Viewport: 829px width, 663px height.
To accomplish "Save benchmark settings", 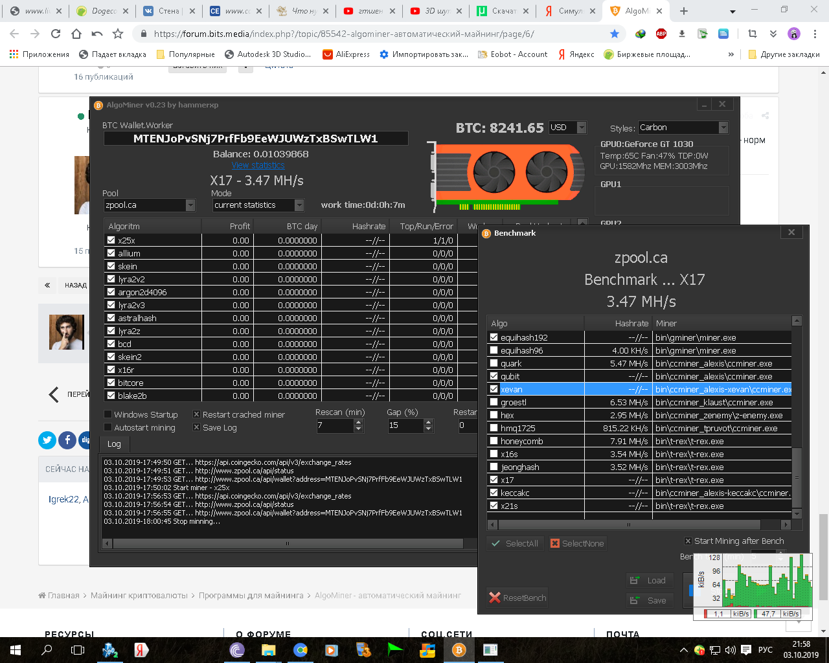I will (650, 600).
